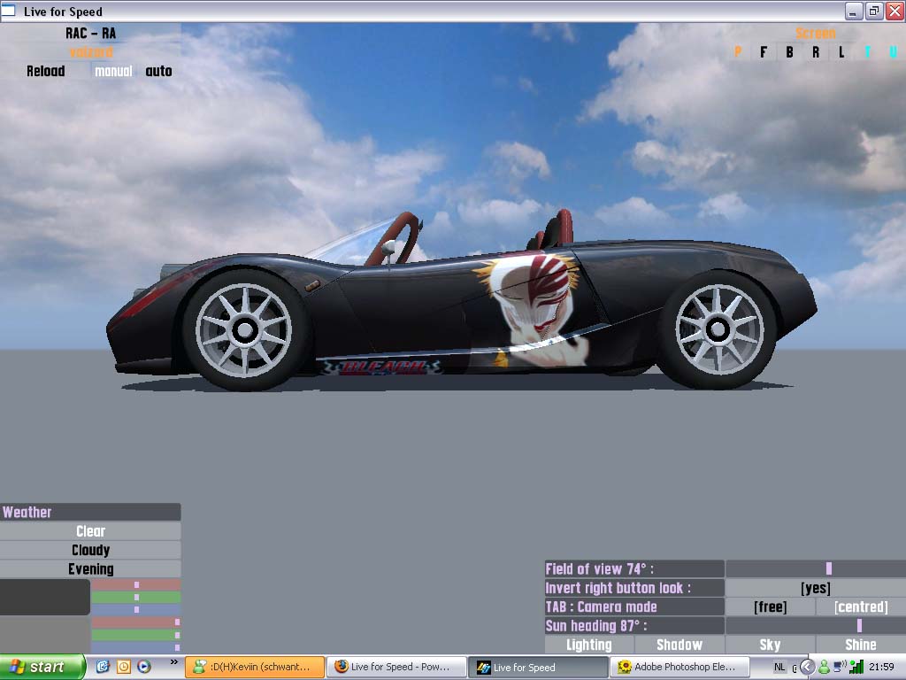
Task: Switch to the D(H)Keviin messenger taskbar window
Action: click(254, 667)
